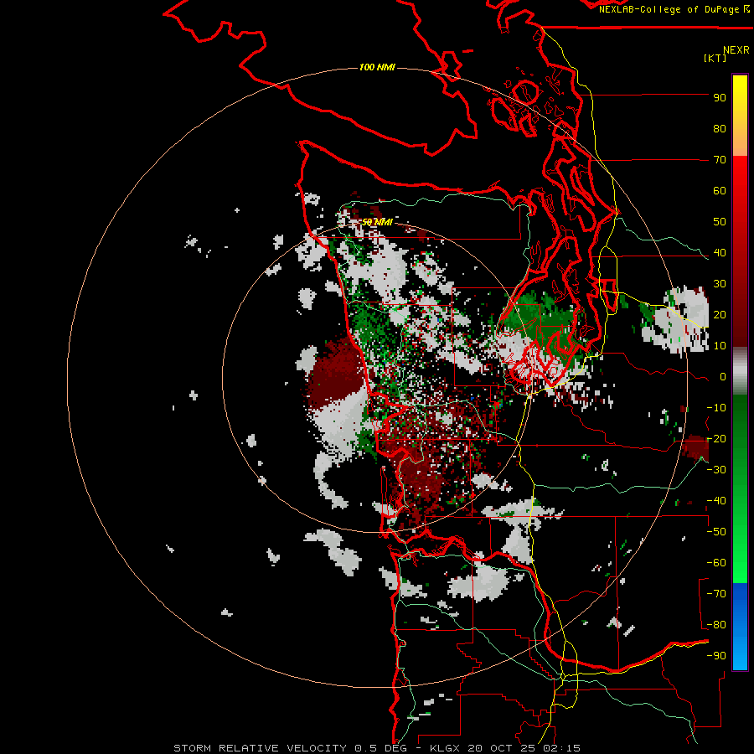
Task: Click the 50 NMI range ring label
Action: [378, 222]
